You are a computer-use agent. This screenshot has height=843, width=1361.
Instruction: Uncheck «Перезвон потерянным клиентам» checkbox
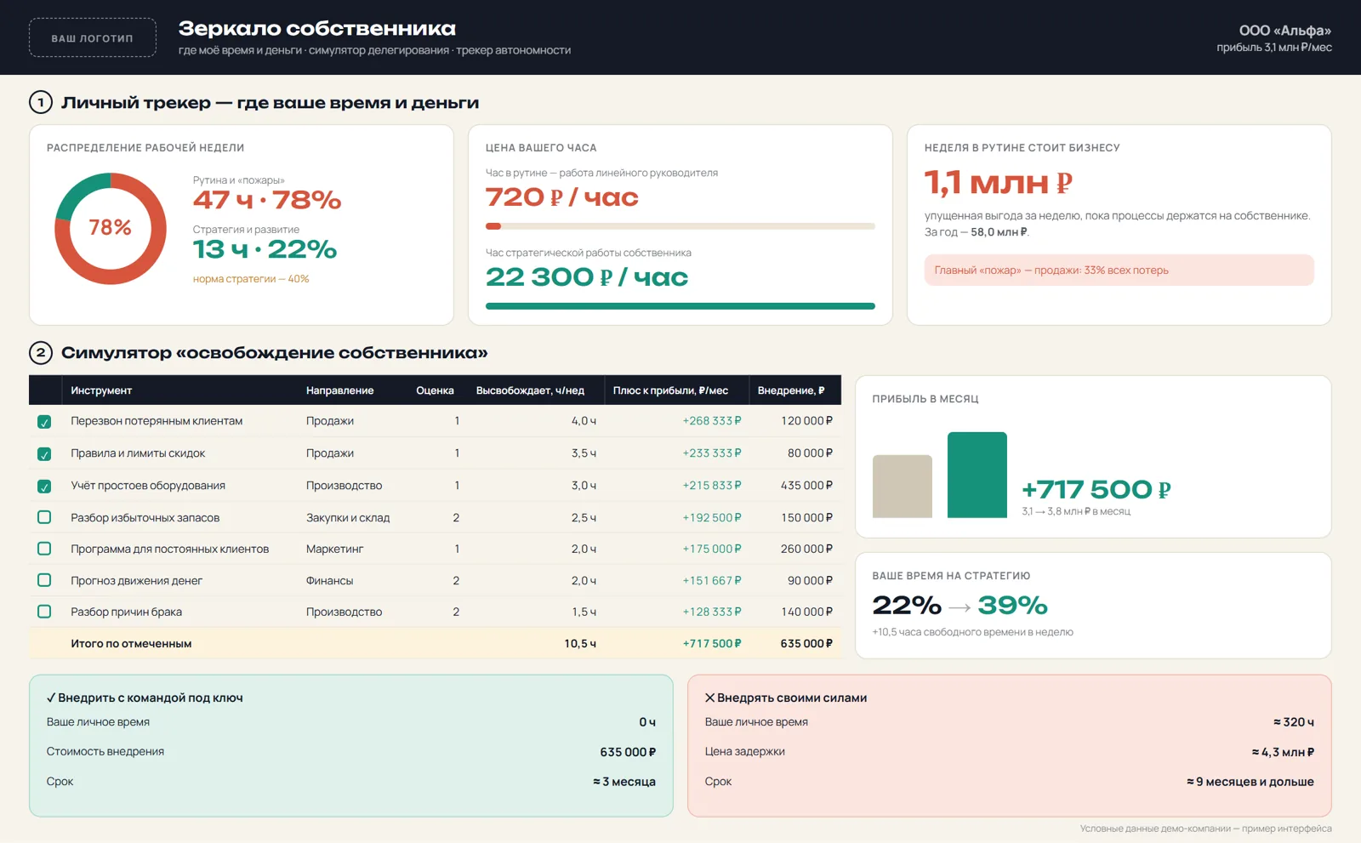(44, 422)
